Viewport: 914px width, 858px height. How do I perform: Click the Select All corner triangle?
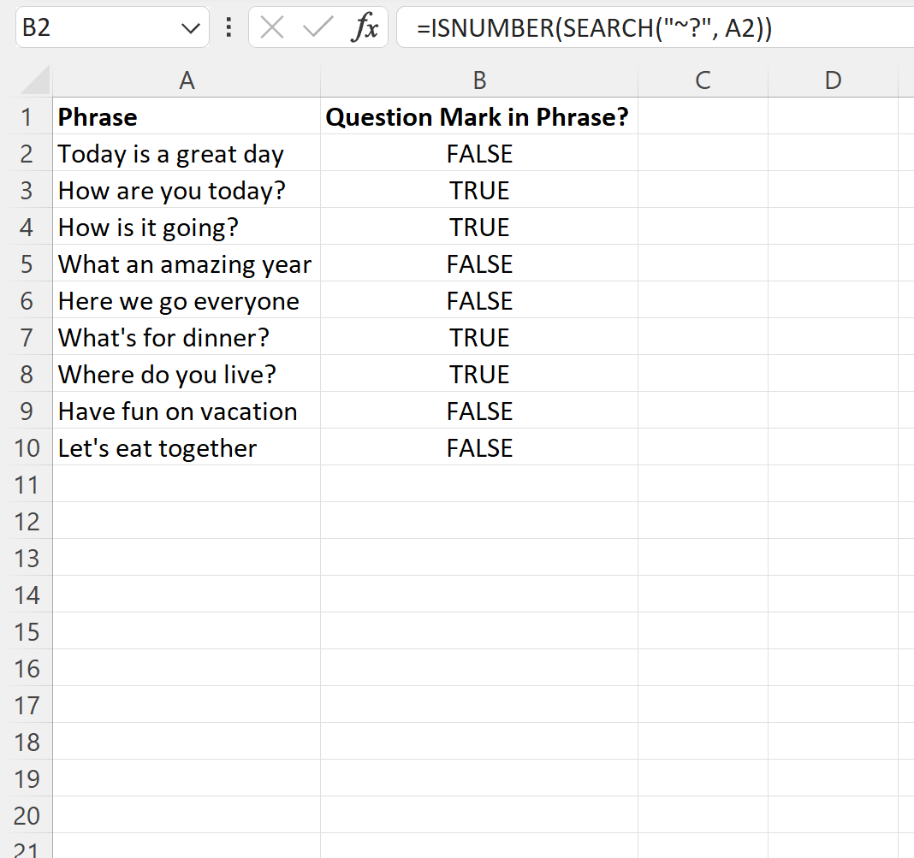pos(35,80)
